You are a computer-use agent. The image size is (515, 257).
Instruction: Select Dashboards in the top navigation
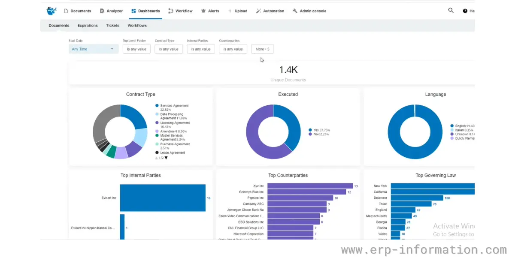click(145, 11)
